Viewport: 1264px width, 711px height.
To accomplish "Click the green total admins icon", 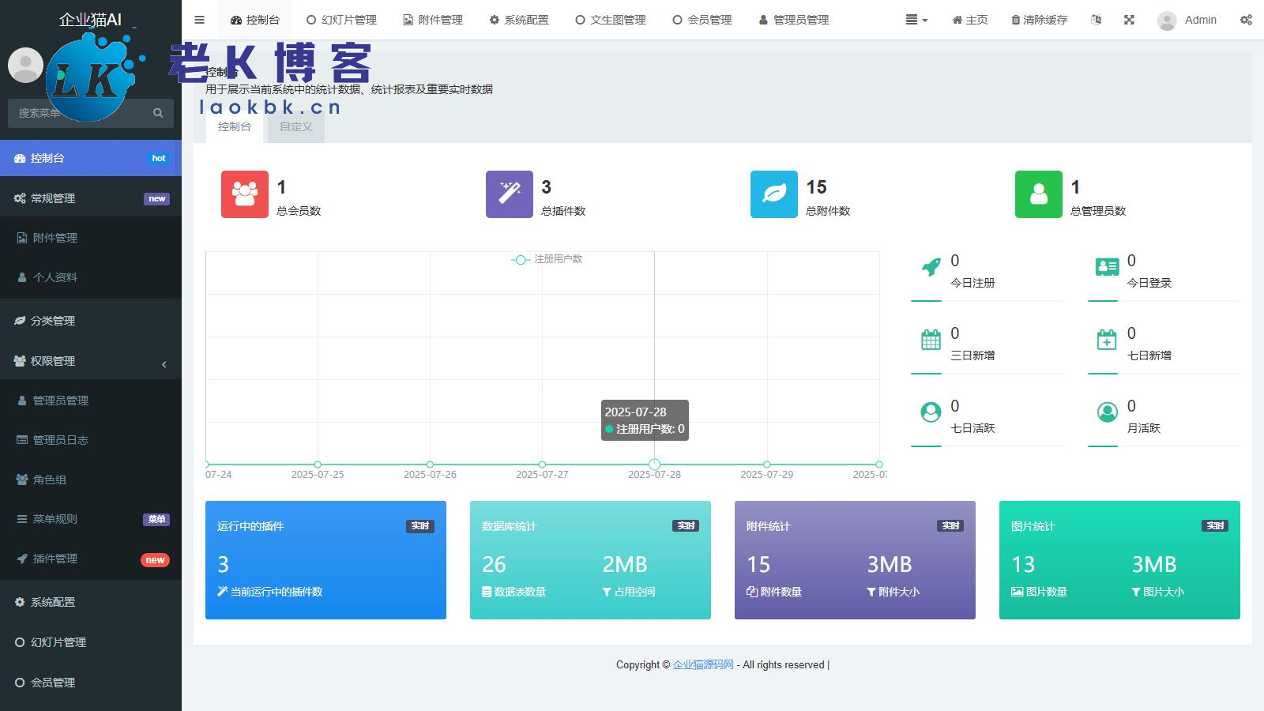I will pyautogui.click(x=1038, y=194).
